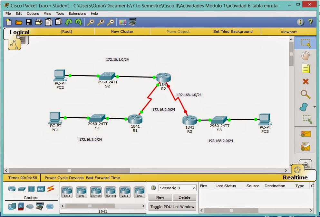Click the New scenario button
Screen dimensions: 320x217
160,197
